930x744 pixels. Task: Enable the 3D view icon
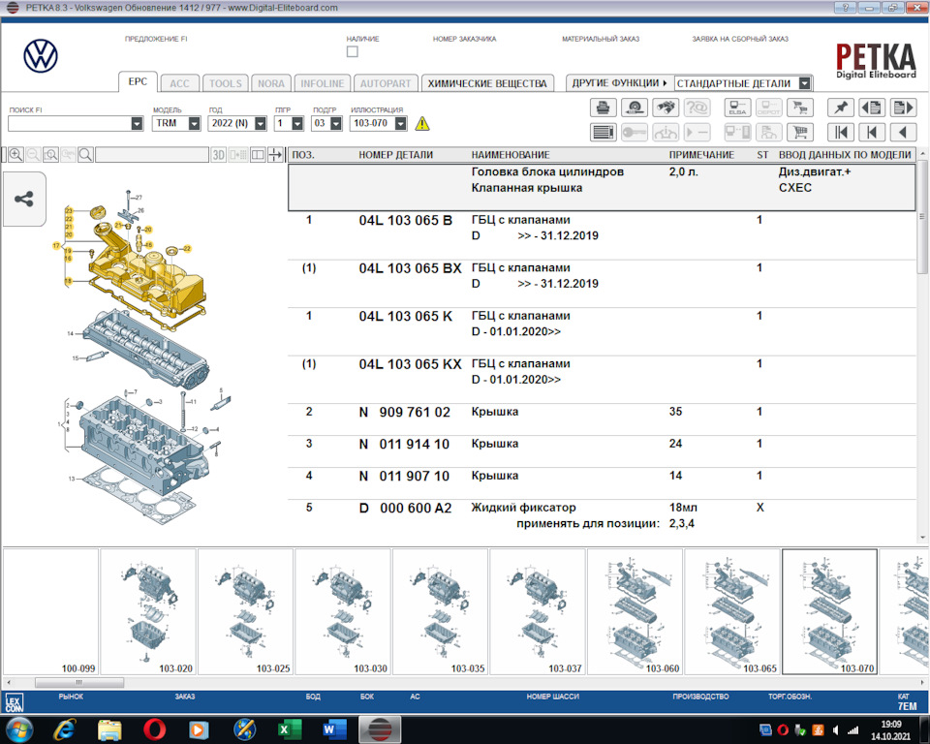click(x=218, y=154)
